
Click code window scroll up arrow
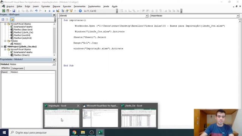(239, 21)
